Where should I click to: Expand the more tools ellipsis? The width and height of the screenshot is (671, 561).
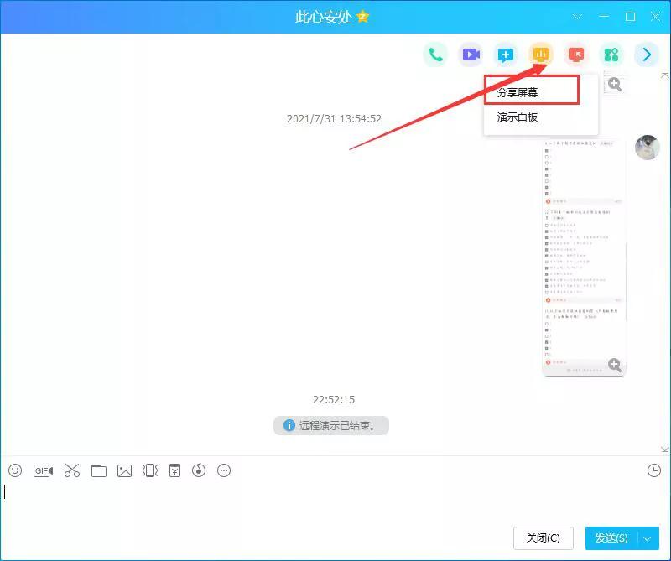(x=223, y=470)
